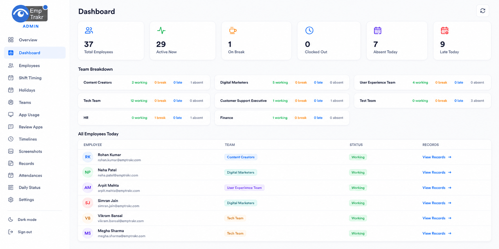Click the Late Today red calendar icon
This screenshot has height=249, width=499.
(444, 30)
